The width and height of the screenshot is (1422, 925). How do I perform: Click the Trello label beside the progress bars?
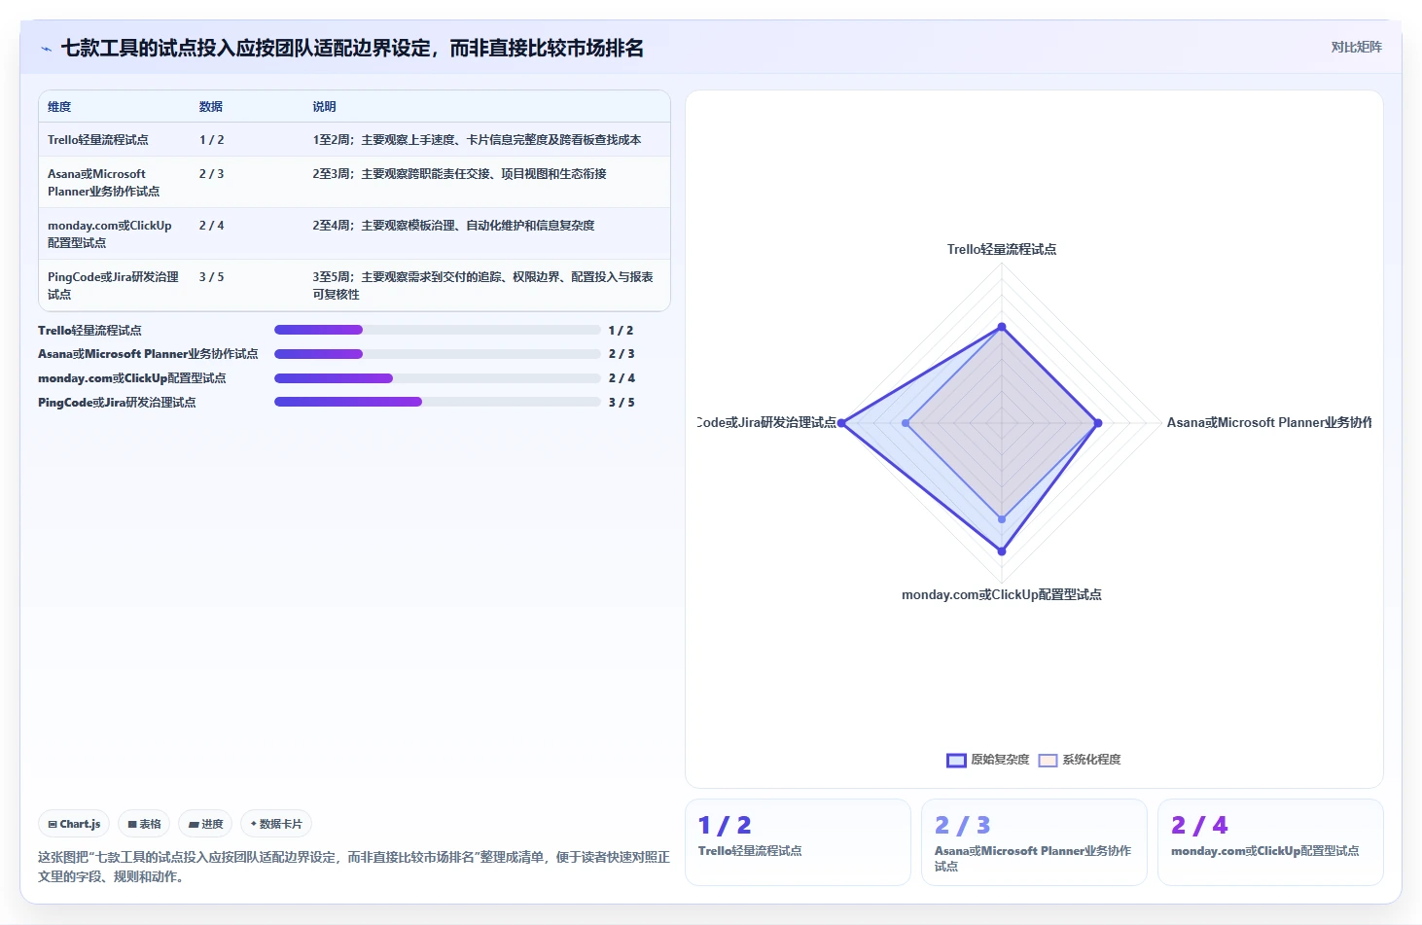coord(89,331)
